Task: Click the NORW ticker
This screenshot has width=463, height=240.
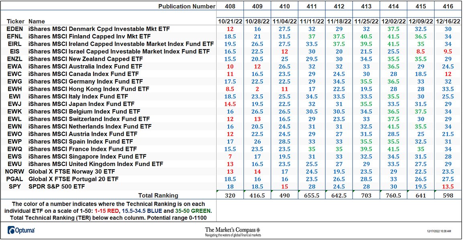Action: 15,172
